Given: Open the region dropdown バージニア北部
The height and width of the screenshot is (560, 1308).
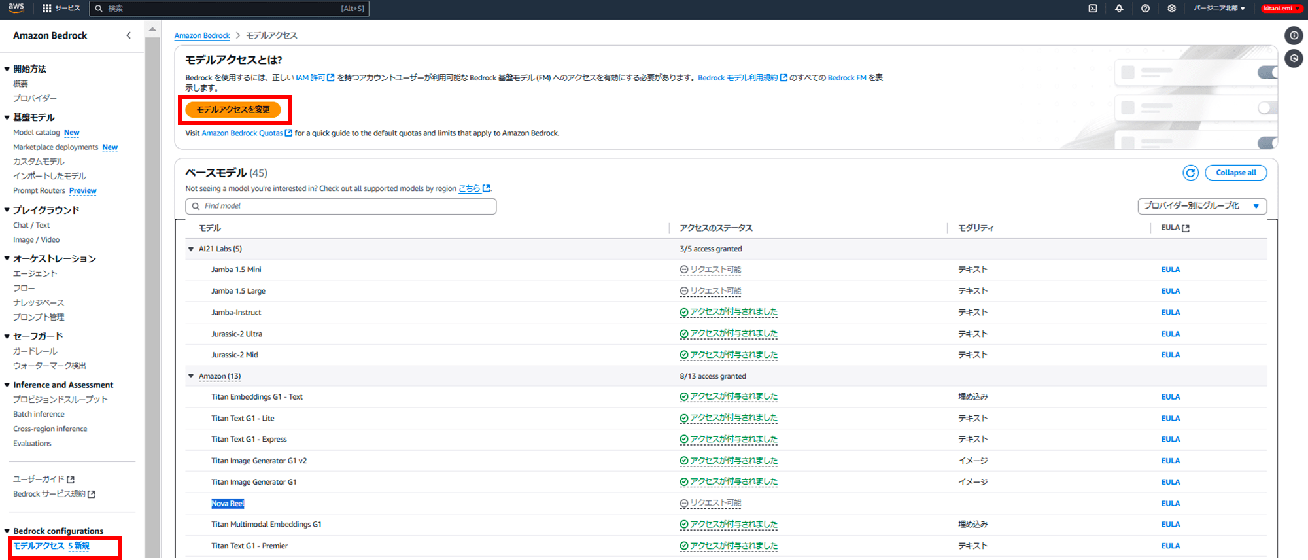Looking at the screenshot, I should pos(1218,9).
